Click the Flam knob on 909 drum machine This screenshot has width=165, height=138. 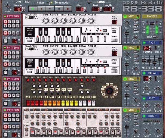point(26,129)
